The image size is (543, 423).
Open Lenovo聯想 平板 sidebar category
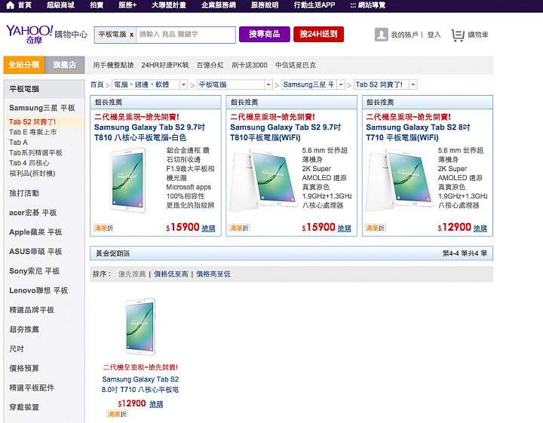click(38, 290)
